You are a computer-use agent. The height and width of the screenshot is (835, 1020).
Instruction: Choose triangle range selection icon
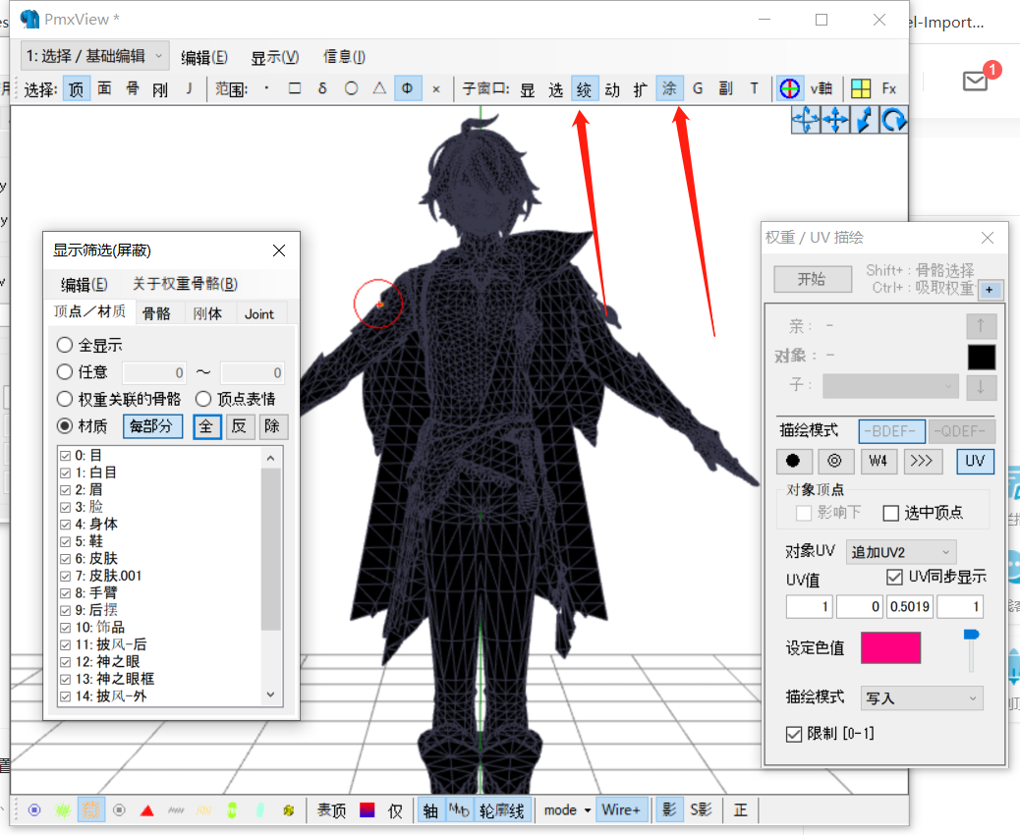point(379,88)
